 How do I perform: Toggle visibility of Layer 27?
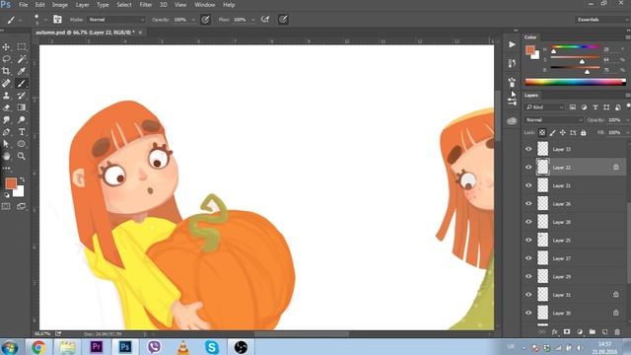(528, 258)
